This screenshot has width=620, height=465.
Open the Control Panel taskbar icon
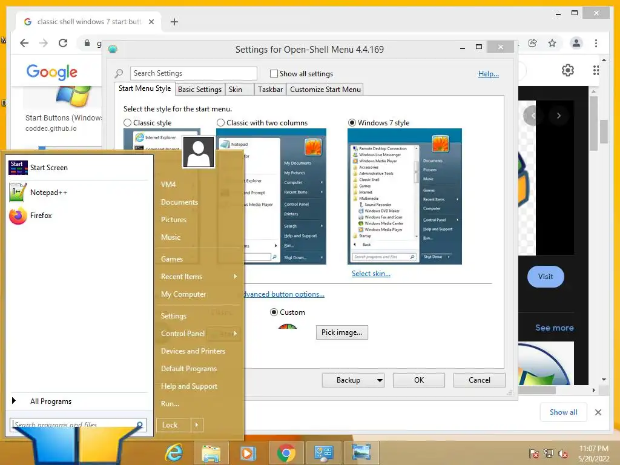point(323,453)
